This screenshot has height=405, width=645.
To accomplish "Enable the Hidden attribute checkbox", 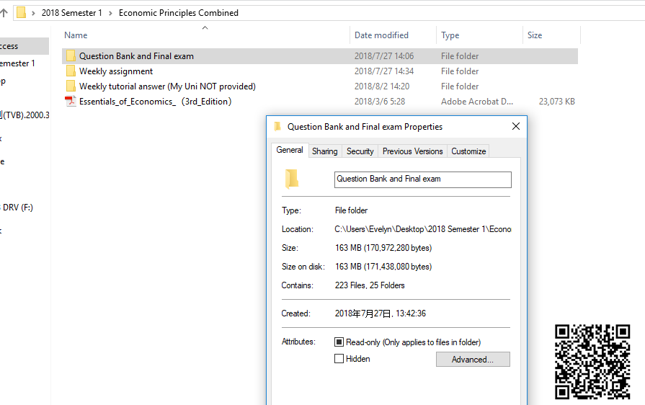I will pyautogui.click(x=339, y=359).
